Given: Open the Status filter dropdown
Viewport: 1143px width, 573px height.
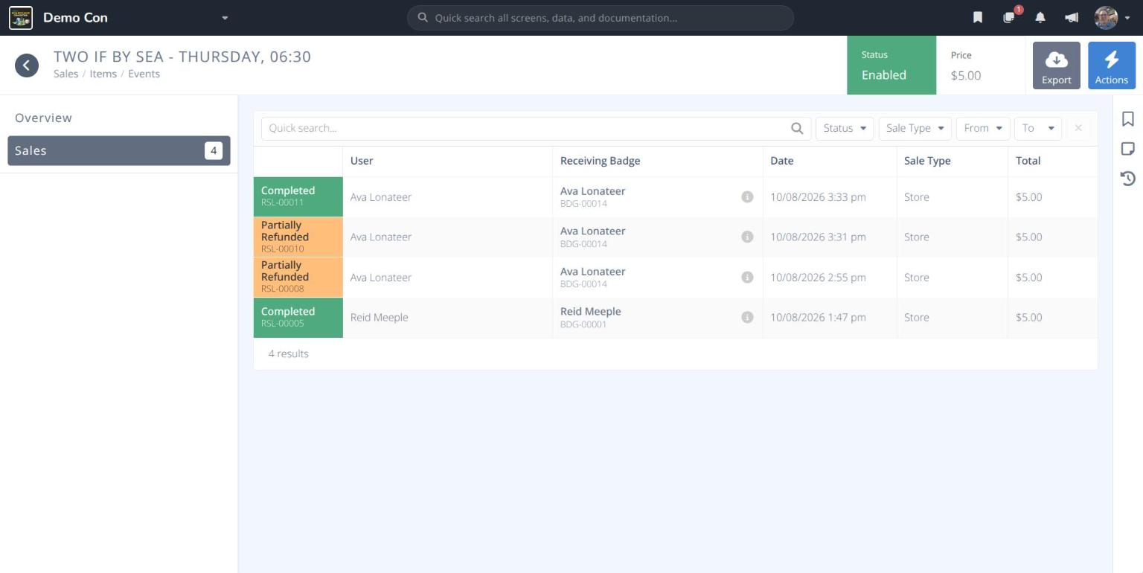Looking at the screenshot, I should pyautogui.click(x=845, y=128).
